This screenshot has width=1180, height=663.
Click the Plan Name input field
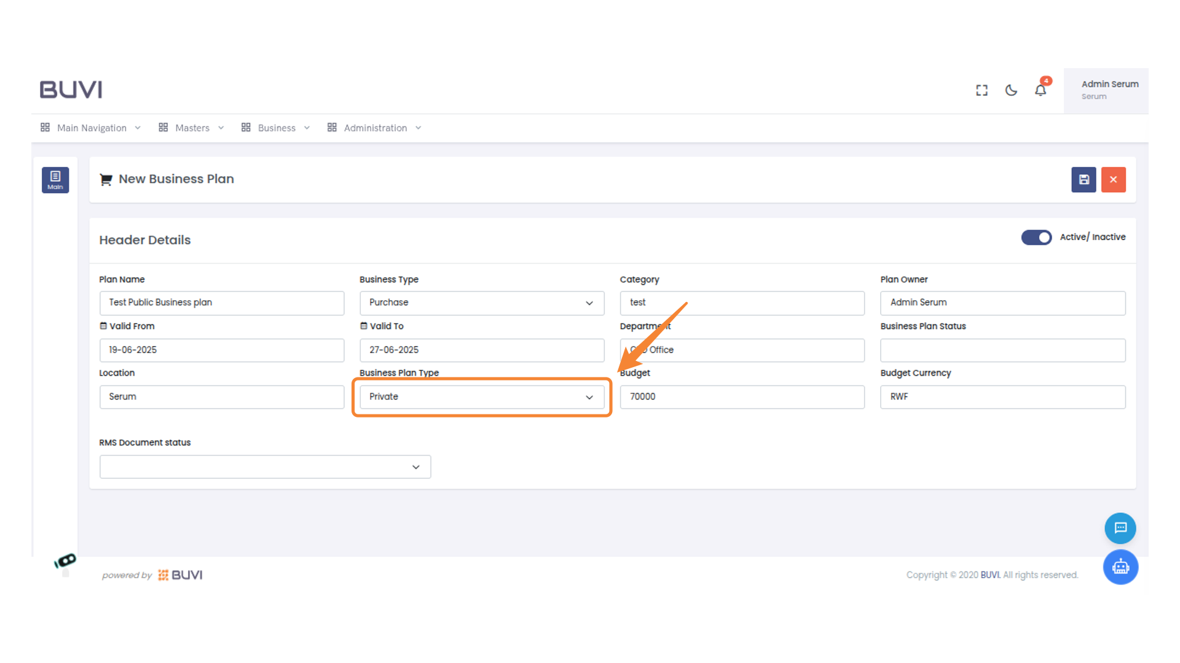pos(221,303)
